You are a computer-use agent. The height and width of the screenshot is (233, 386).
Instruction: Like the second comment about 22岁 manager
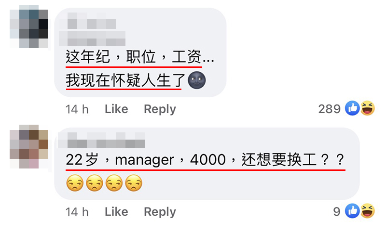pos(116,212)
